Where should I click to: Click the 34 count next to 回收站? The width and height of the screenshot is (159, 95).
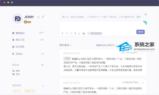coord(43,54)
